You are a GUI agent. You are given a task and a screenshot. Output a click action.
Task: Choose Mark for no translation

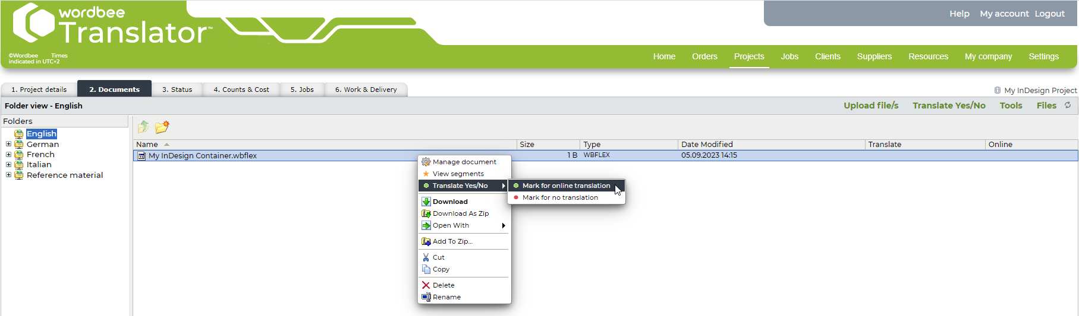560,197
